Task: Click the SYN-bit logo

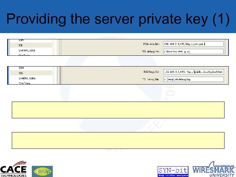Action: pos(173,171)
